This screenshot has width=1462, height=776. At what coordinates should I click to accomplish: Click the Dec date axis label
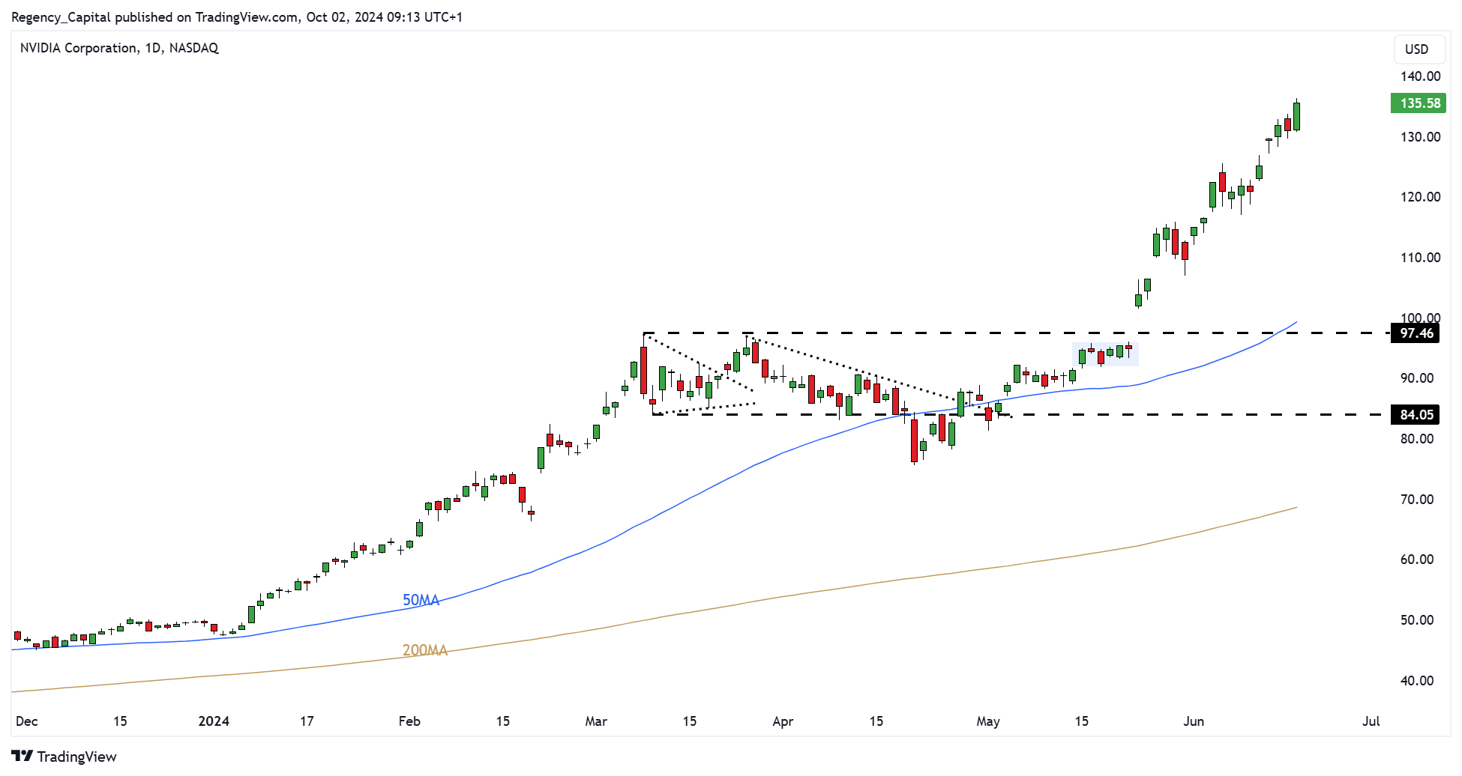click(x=26, y=721)
